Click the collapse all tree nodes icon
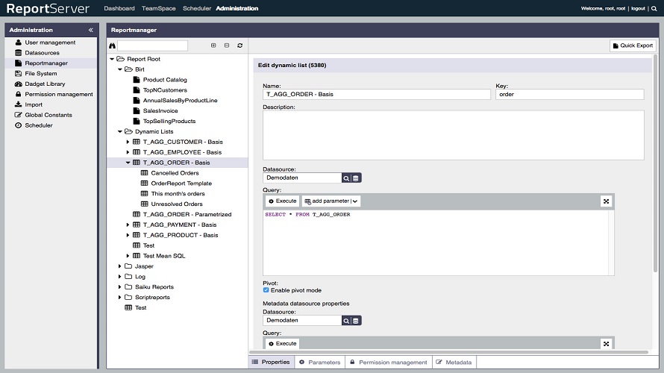Image resolution: width=664 pixels, height=373 pixels. (x=227, y=46)
